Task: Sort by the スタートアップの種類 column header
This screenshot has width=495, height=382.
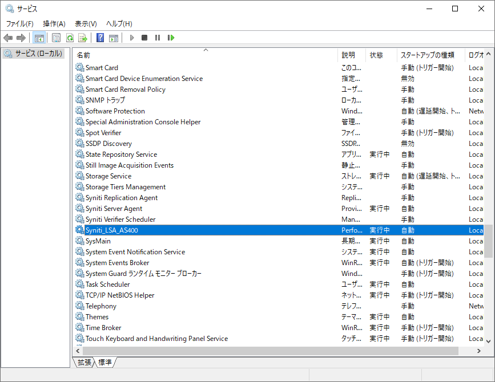Action: coord(431,55)
